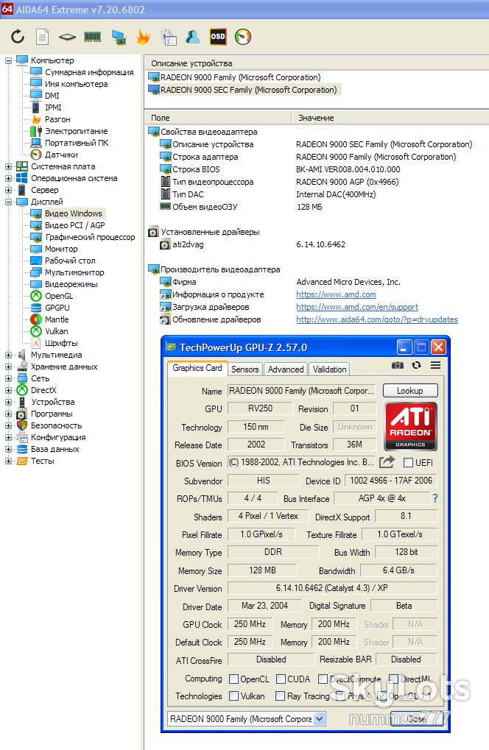Select Шрифты (Fonts) tree item

pyautogui.click(x=61, y=343)
